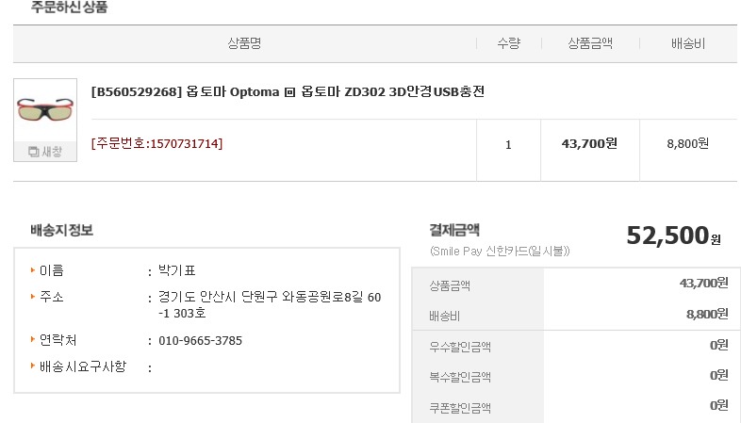Click the delivery address text
This screenshot has width=741, height=423.
pyautogui.click(x=270, y=304)
